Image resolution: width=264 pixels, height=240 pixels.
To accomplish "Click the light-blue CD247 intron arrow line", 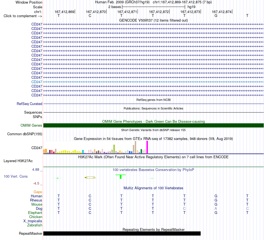I will pos(153,82).
